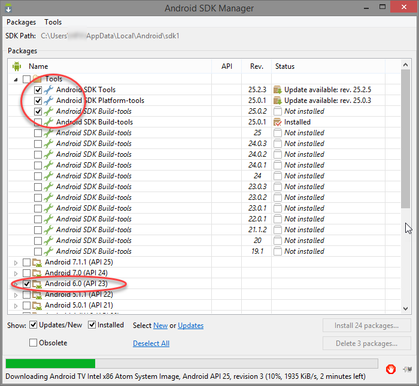419x386 pixels.
Task: Click the API column header
Action: [x=227, y=66]
